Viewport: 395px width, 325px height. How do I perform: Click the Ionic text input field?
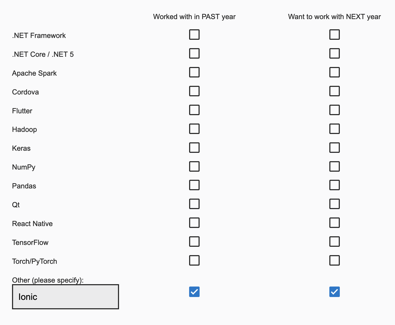65,296
